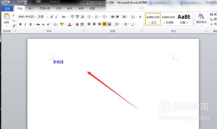Image resolution: width=217 pixels, height=129 pixels.
Task: Open the 文件 tab
Action: pyautogui.click(x=7, y=9)
